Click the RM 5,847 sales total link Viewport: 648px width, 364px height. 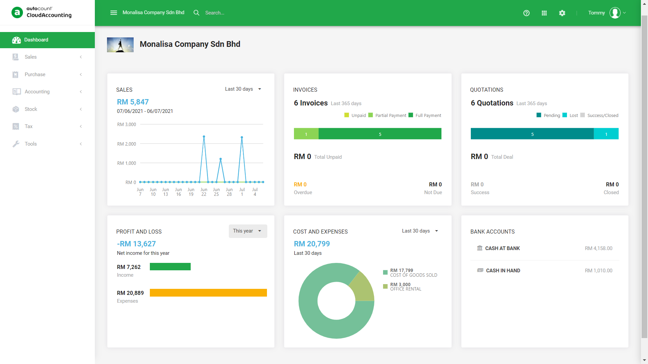[133, 102]
